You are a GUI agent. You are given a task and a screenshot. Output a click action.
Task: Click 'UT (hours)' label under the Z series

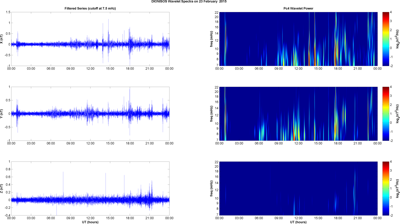point(90,222)
